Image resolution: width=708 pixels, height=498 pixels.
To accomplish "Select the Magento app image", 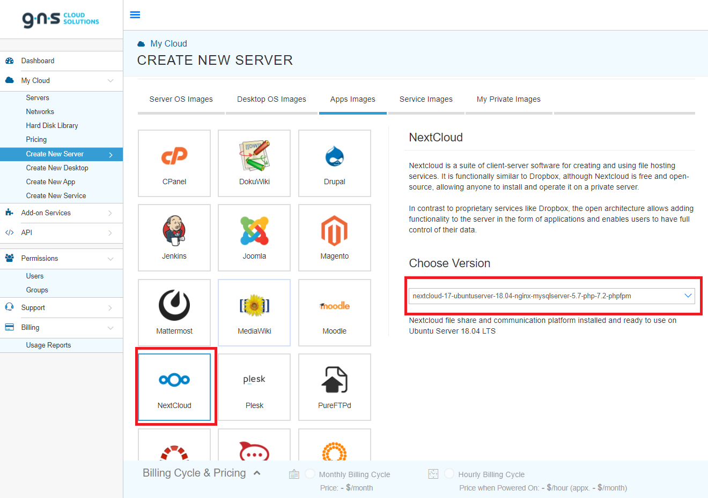I will pyautogui.click(x=335, y=238).
